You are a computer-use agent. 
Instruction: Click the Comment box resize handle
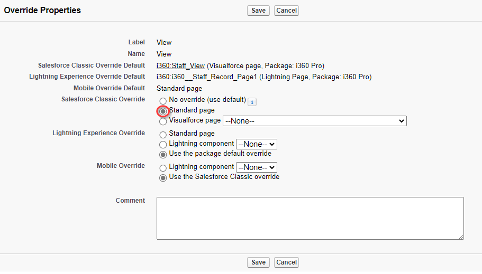[x=461, y=237]
